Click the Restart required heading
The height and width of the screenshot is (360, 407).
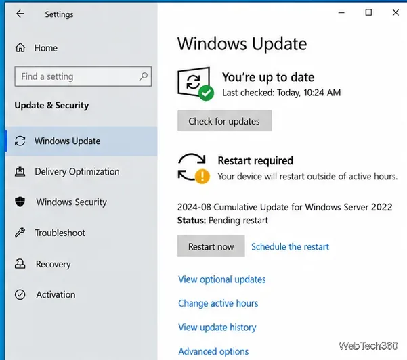(x=255, y=160)
